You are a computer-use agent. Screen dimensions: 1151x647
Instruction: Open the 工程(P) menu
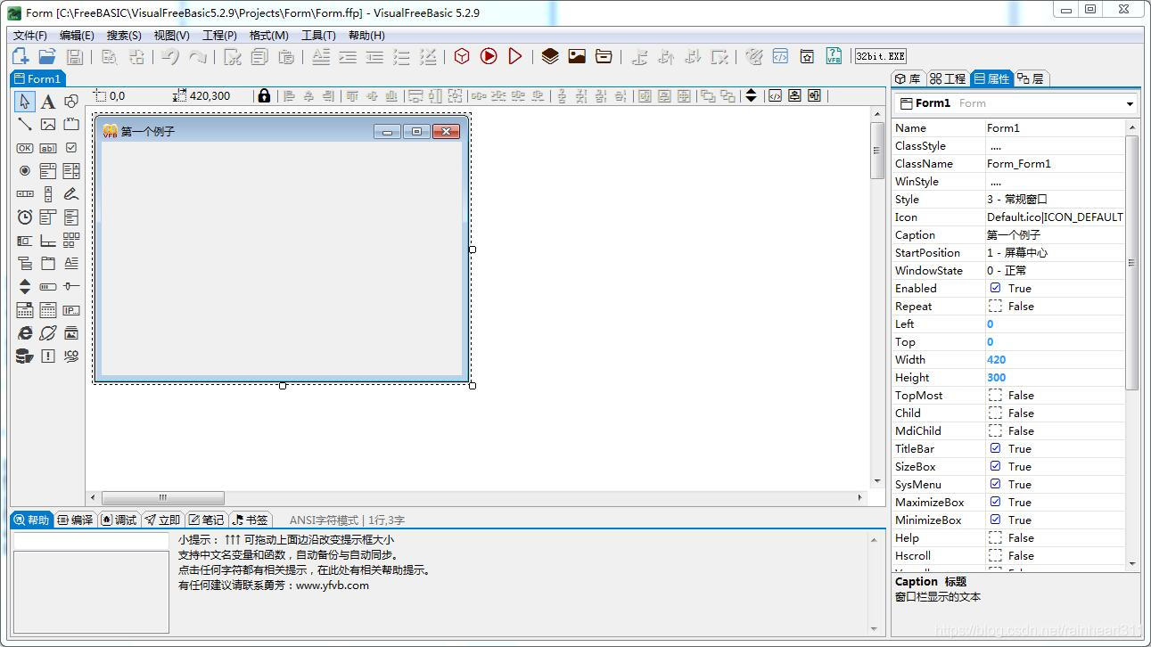[219, 36]
